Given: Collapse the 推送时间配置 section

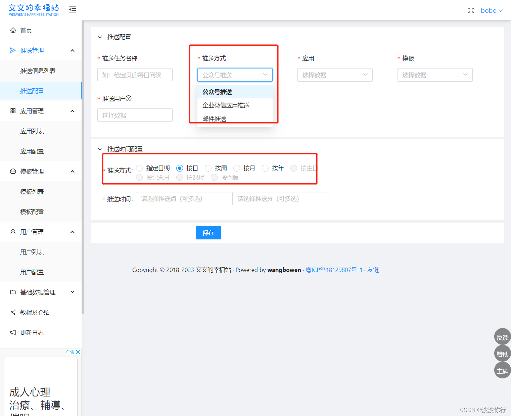Looking at the screenshot, I should coord(100,149).
